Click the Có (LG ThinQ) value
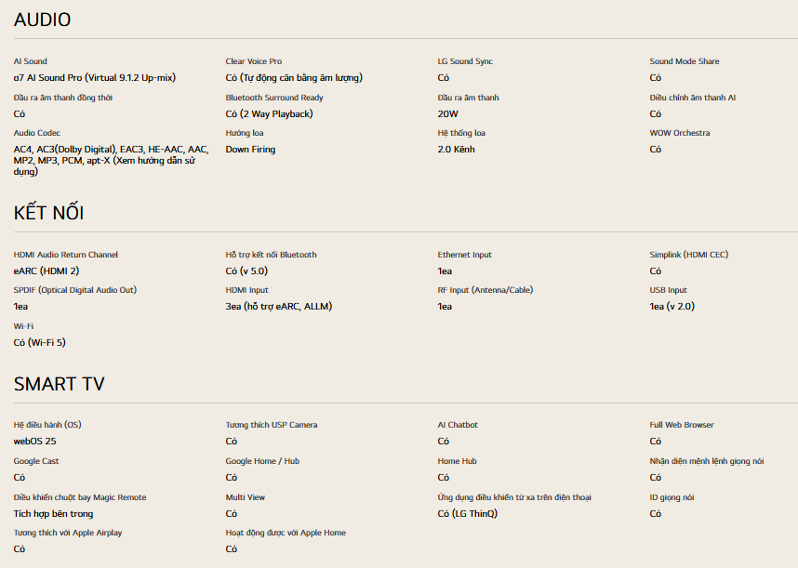This screenshot has height=568, width=798. point(467,514)
